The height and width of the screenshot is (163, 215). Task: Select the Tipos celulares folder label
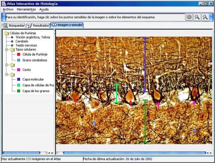click(x=26, y=50)
